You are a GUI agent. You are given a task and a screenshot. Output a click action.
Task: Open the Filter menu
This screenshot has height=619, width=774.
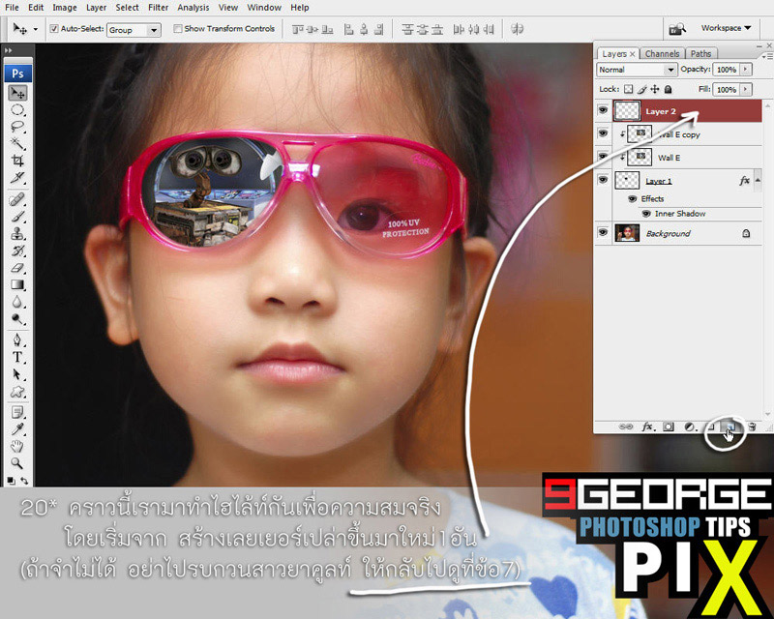click(x=158, y=8)
